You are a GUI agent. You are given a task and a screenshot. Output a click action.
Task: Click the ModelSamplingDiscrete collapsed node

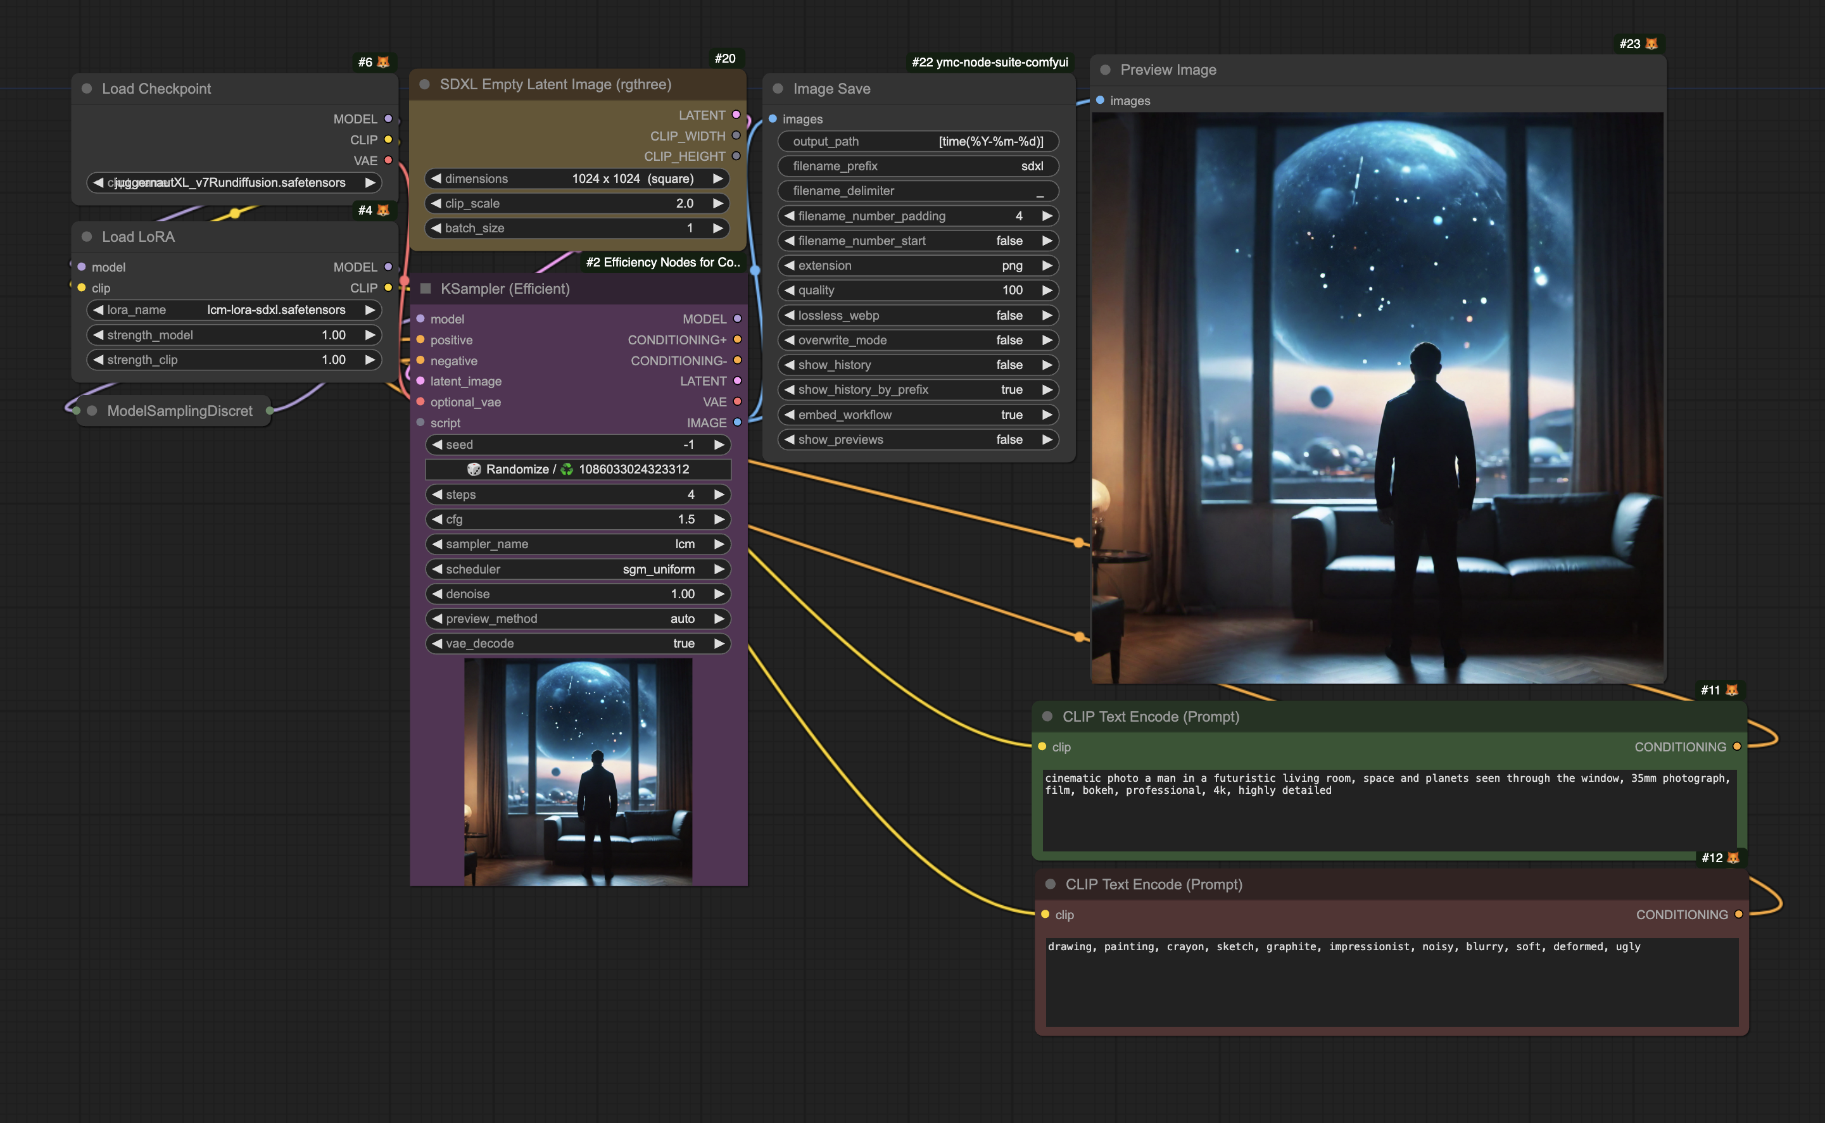tap(179, 411)
